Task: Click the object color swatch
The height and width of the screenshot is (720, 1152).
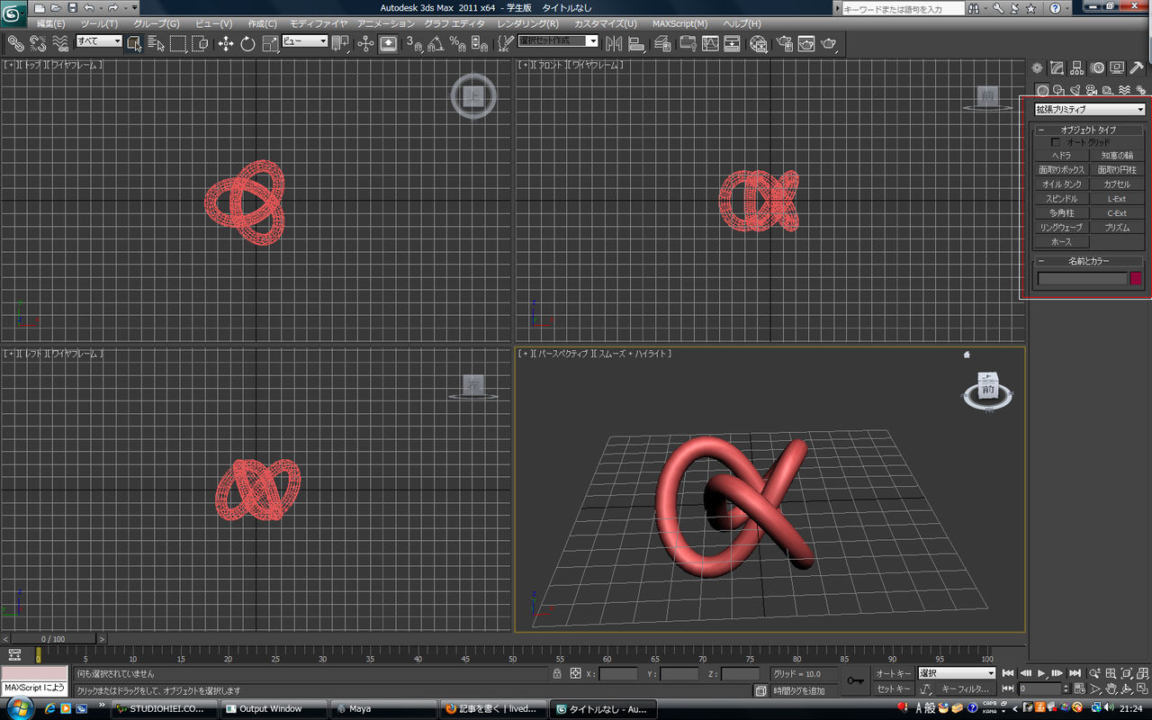Action: tap(1136, 279)
